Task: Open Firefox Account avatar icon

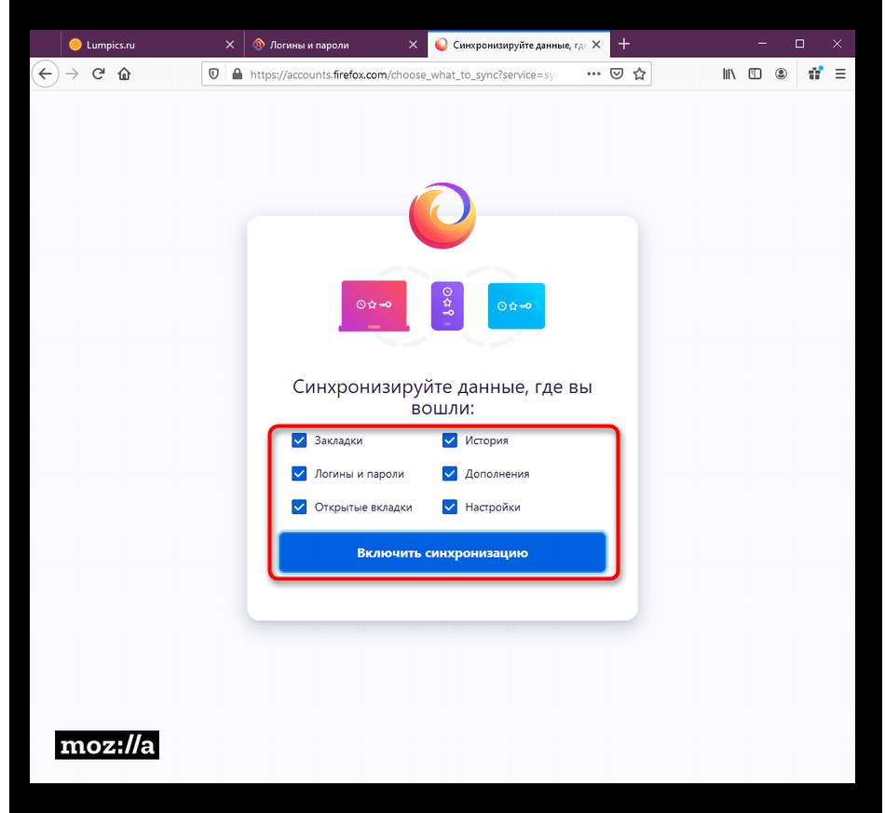Action: pyautogui.click(x=781, y=74)
